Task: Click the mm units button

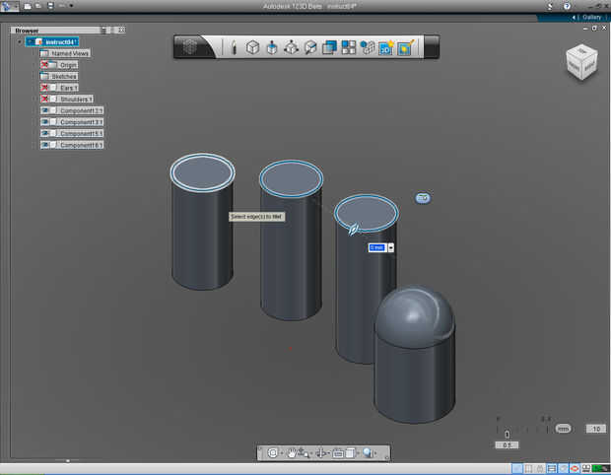Action: click(x=564, y=429)
